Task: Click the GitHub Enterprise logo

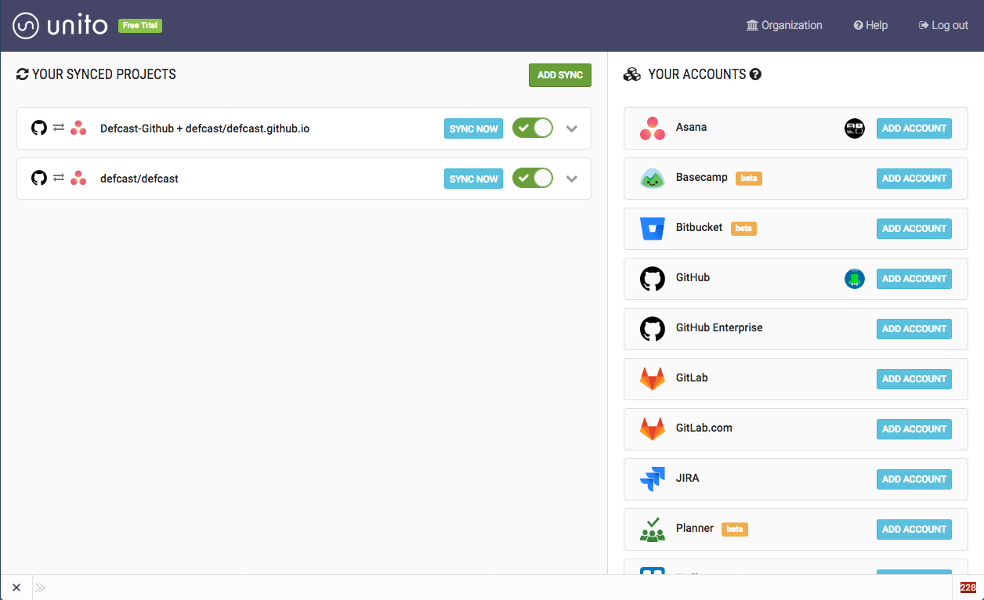Action: (x=653, y=329)
